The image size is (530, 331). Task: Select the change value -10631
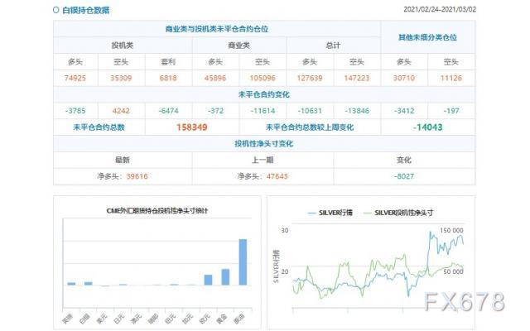[310, 111]
